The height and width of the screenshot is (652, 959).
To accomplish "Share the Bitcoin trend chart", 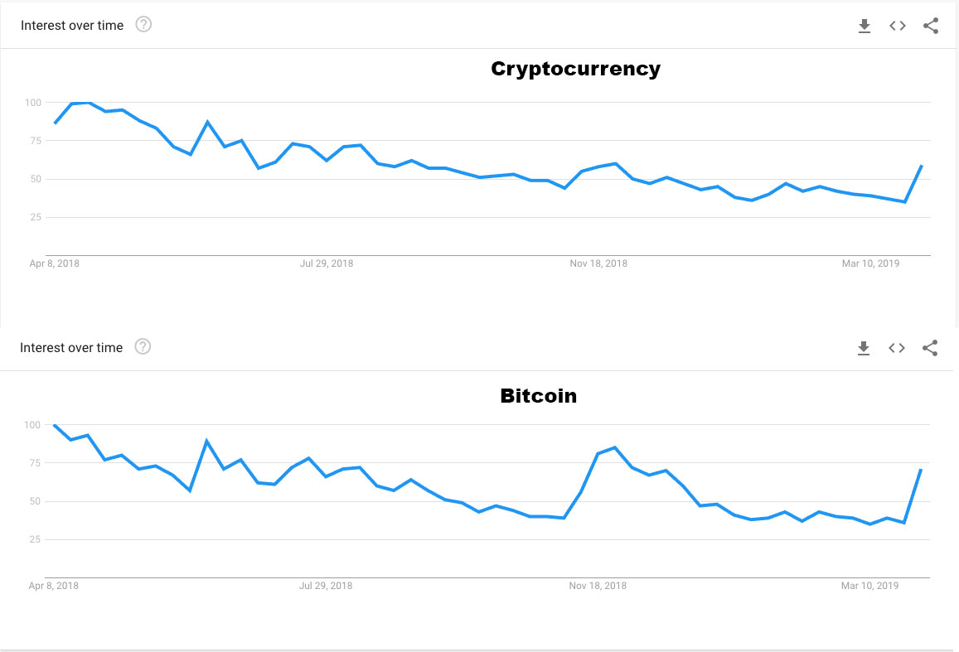I will pyautogui.click(x=929, y=348).
